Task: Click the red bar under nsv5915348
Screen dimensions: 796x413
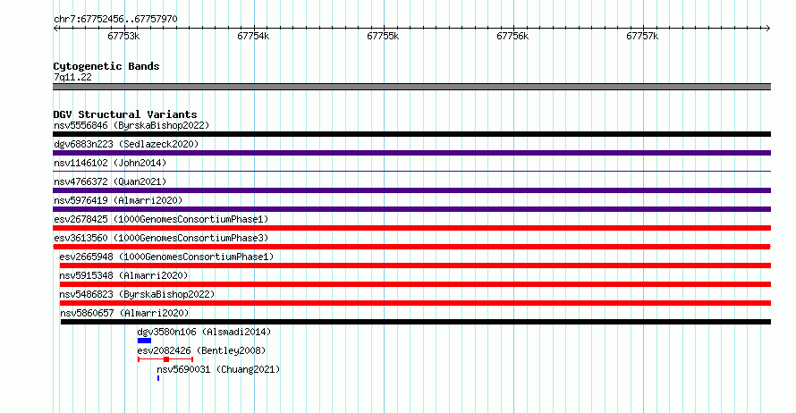Action: (x=415, y=284)
